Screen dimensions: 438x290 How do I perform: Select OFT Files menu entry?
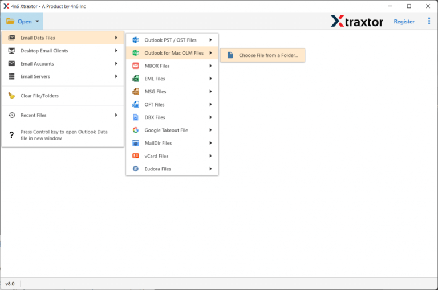pyautogui.click(x=172, y=104)
